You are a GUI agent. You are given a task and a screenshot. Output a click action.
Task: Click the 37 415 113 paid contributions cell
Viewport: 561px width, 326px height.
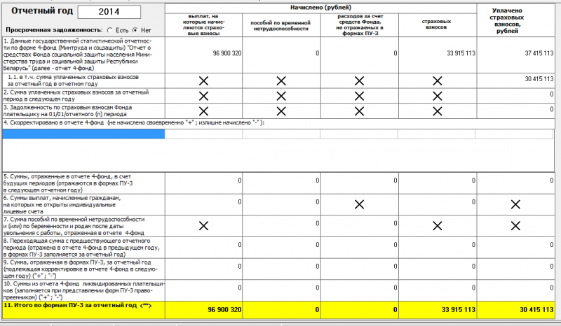click(515, 53)
